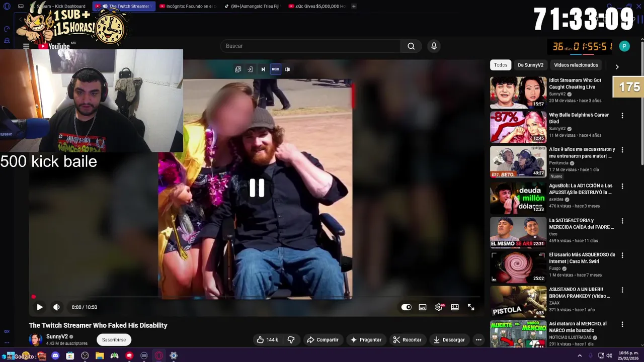Open Discord from the taskbar
Viewport: 644px width, 362px height.
[55, 356]
